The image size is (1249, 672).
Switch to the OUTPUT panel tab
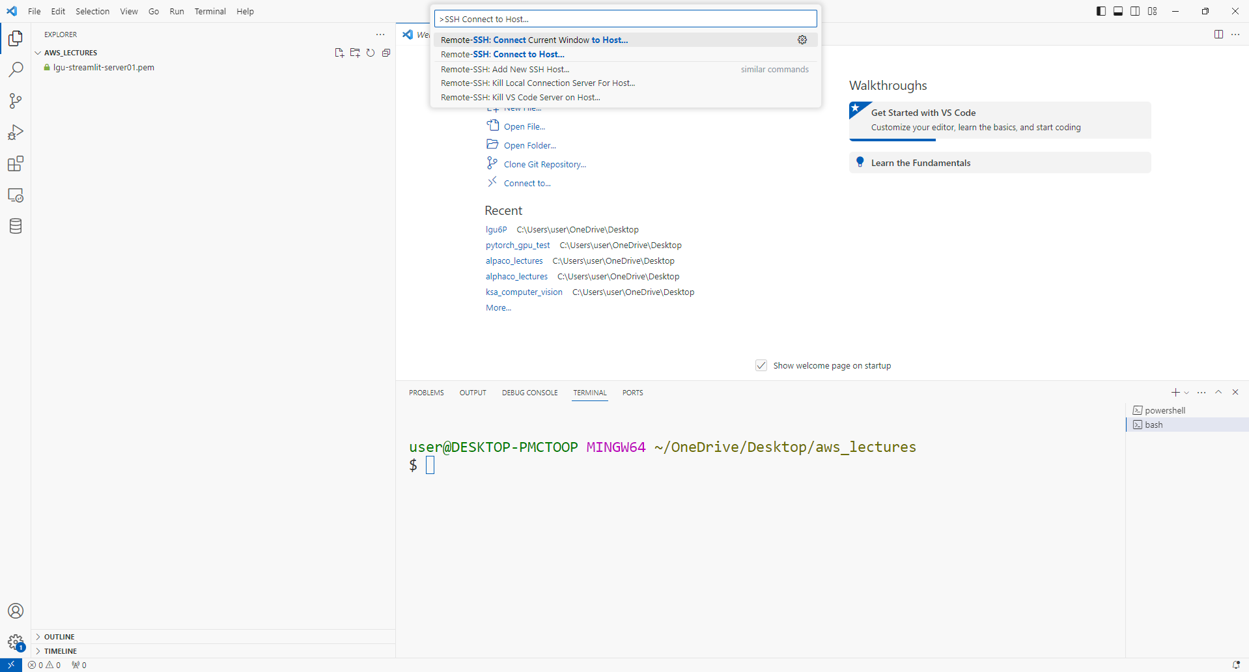click(x=473, y=393)
